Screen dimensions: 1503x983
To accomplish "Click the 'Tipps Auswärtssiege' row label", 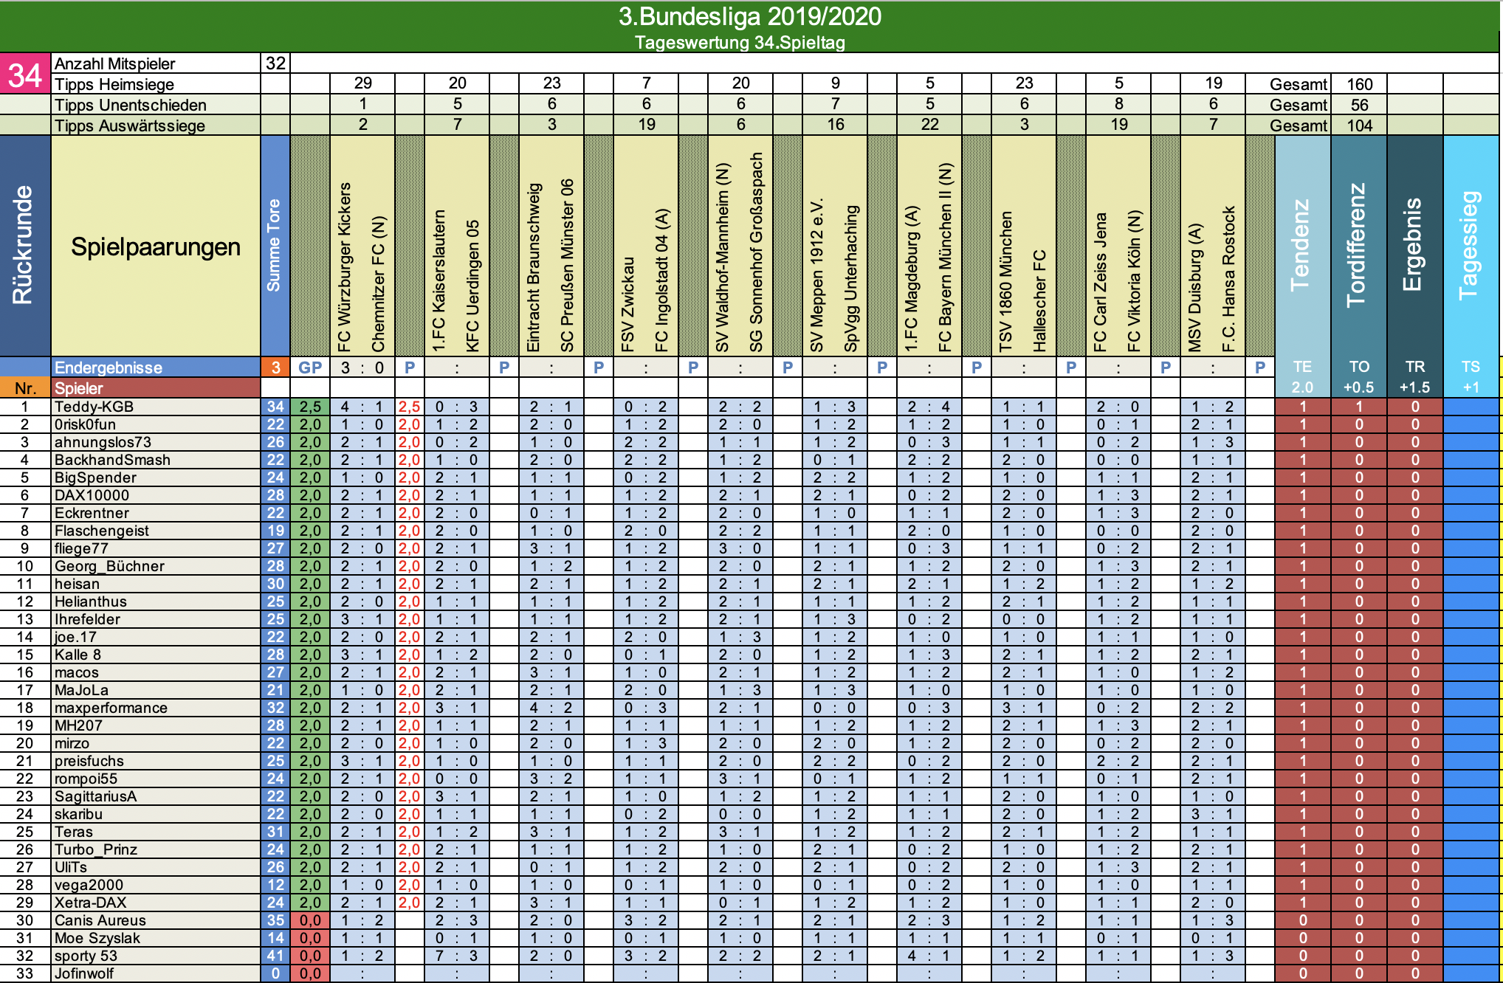I will (x=130, y=125).
